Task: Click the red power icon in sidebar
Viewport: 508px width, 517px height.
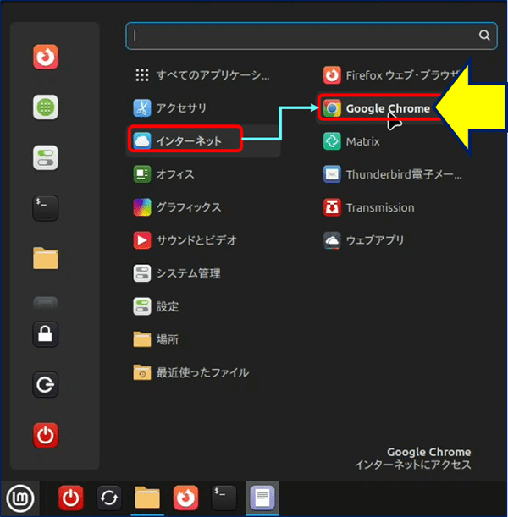Action: pyautogui.click(x=46, y=435)
